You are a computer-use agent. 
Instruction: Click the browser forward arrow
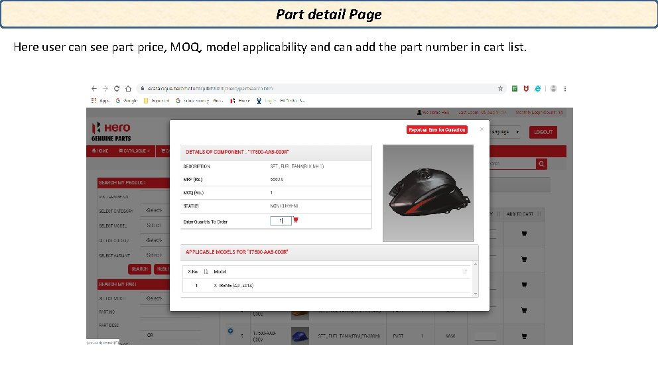coord(105,89)
